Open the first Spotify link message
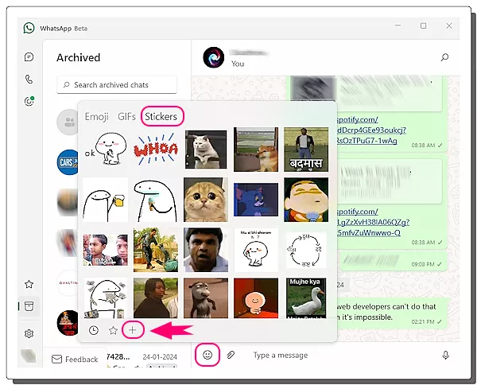477x385 pixels. click(x=371, y=130)
